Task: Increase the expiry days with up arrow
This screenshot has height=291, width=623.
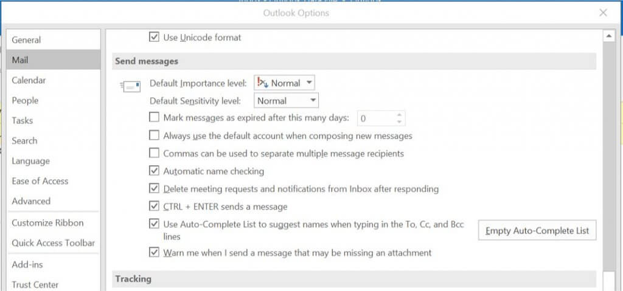Action: pos(399,115)
